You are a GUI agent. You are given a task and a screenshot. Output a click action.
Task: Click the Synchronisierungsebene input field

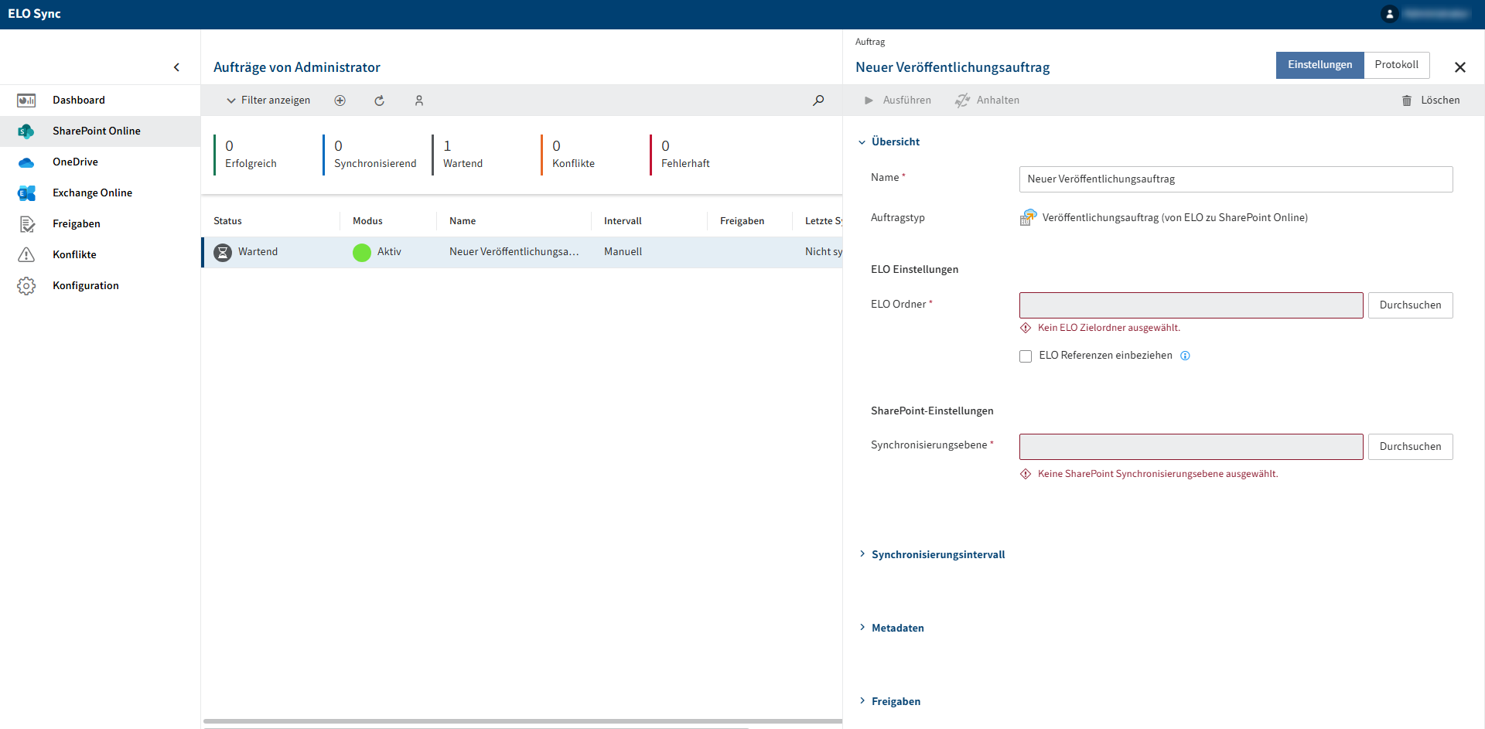click(x=1191, y=447)
